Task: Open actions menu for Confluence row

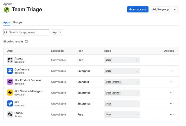Action: coord(172,71)
